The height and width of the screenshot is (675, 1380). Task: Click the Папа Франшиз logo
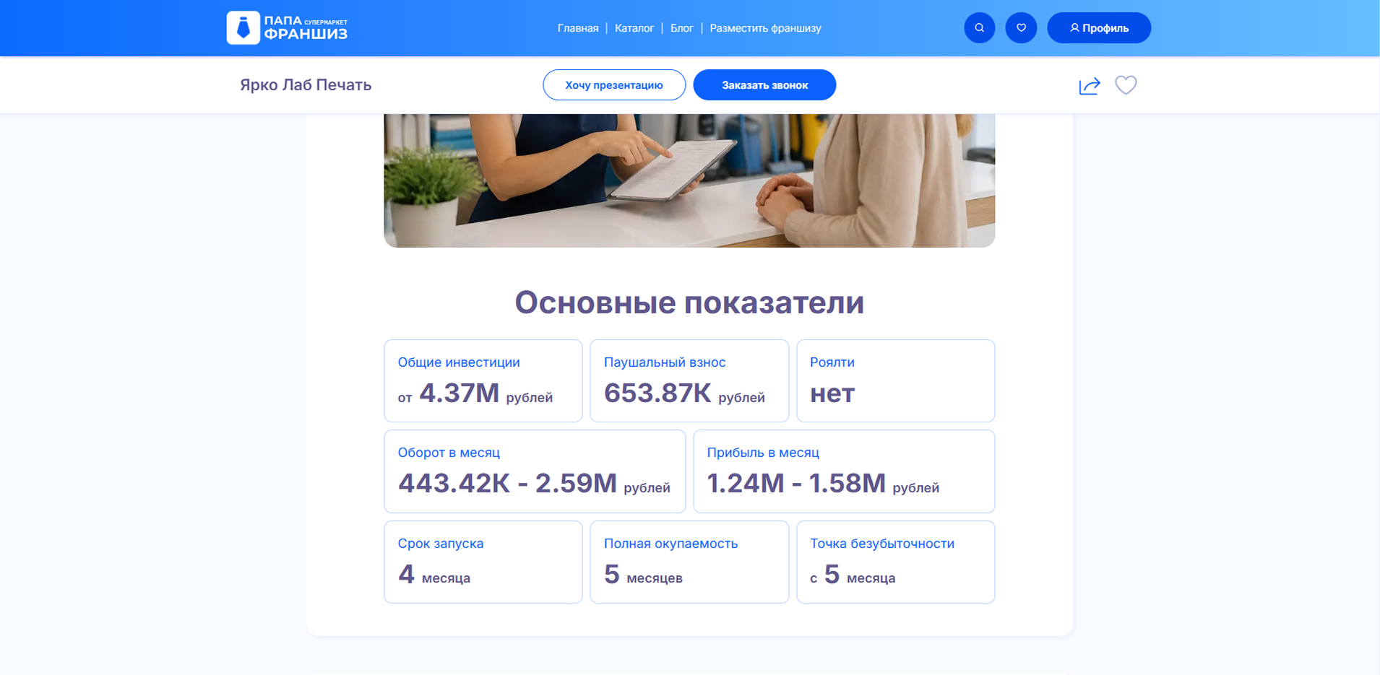[x=287, y=28]
